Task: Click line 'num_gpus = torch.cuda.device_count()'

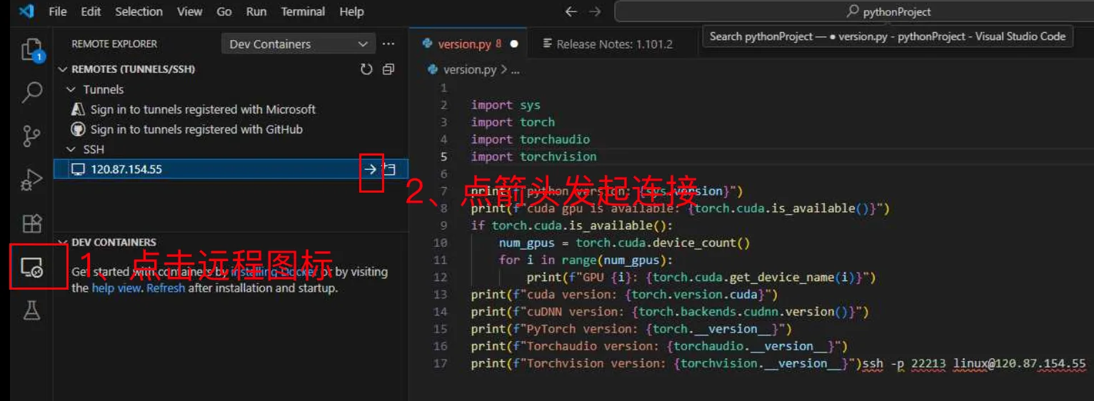Action: tap(625, 243)
